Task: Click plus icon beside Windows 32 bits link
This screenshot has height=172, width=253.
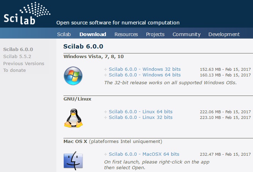Action: [106, 69]
